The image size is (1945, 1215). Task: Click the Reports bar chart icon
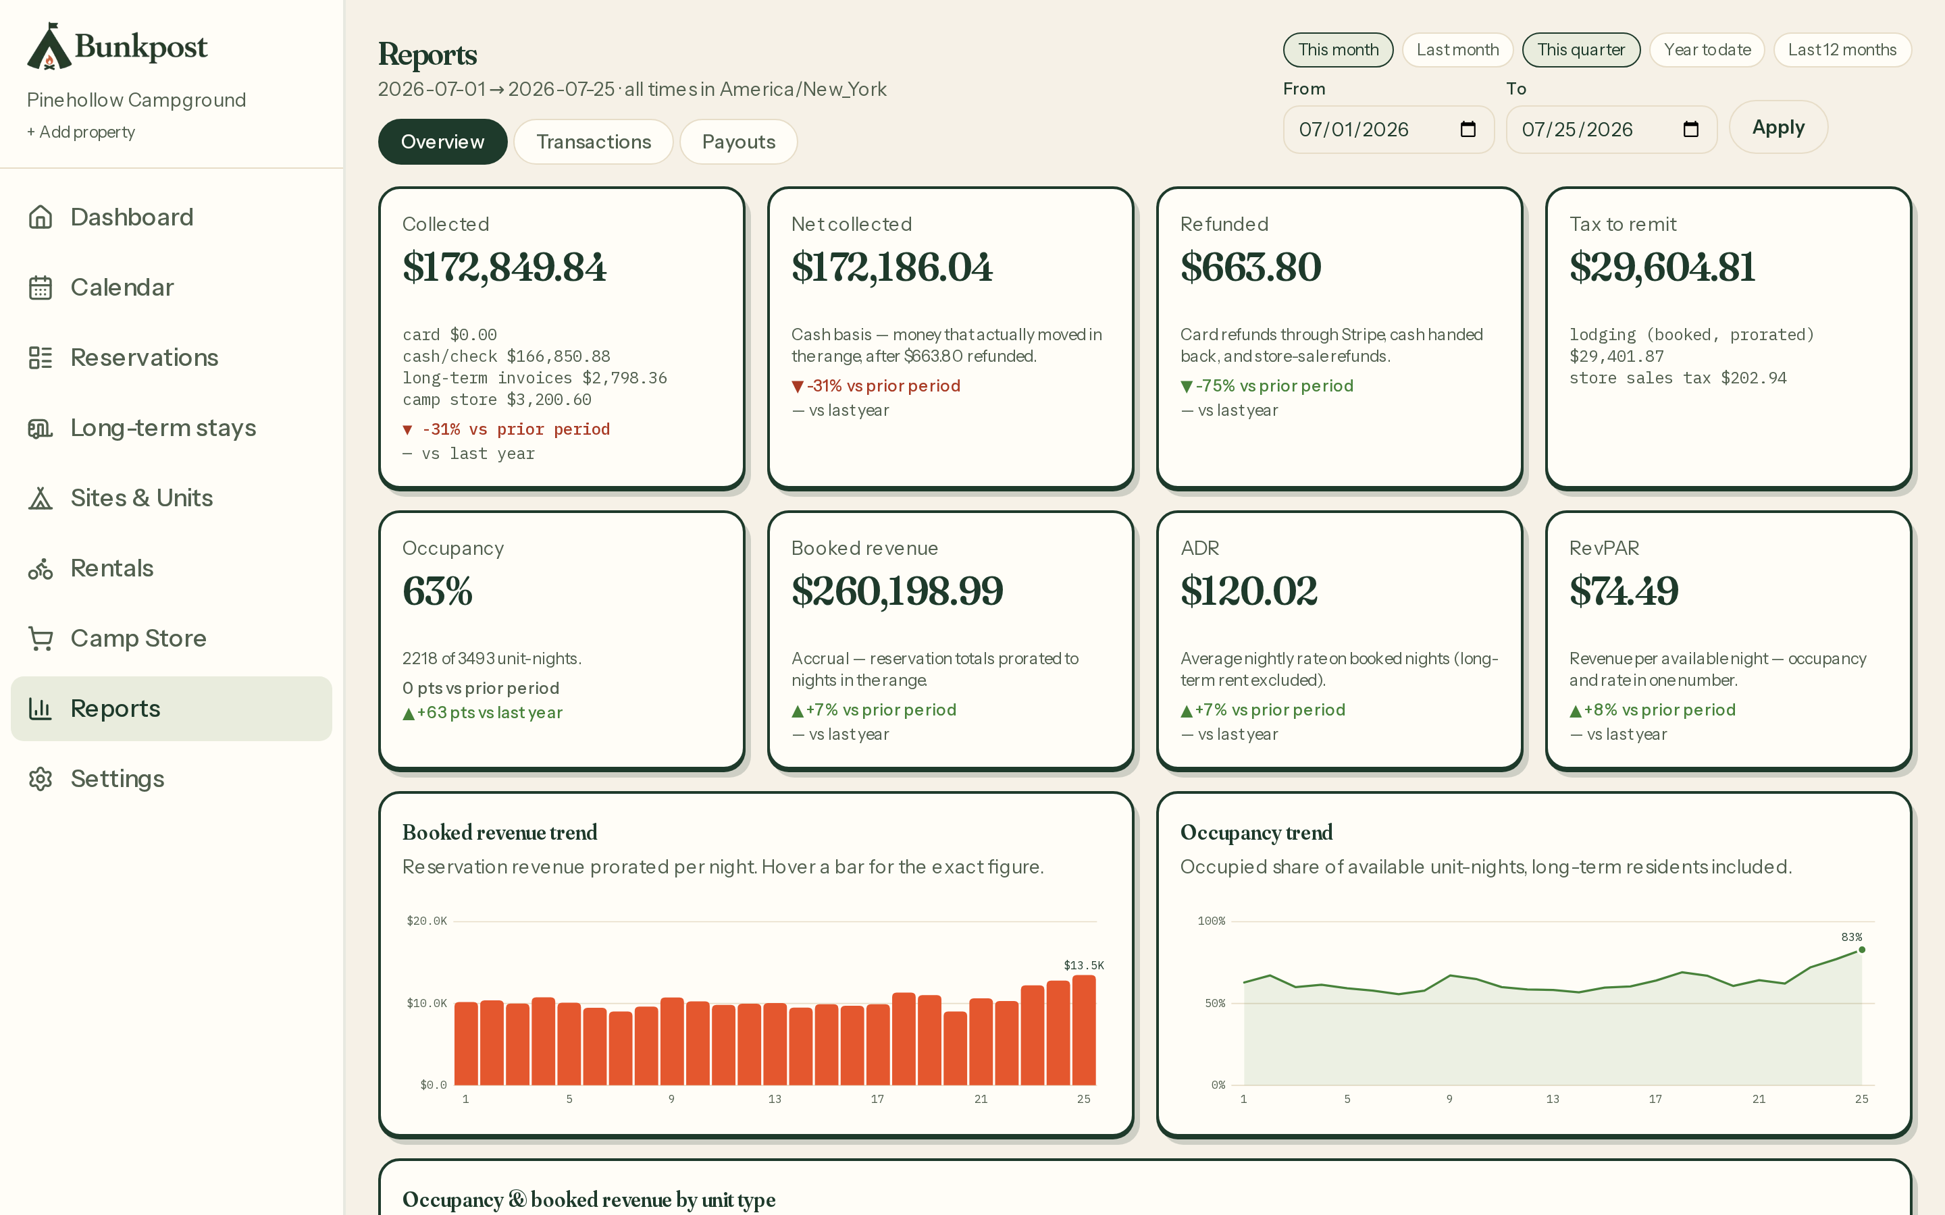pyautogui.click(x=41, y=708)
